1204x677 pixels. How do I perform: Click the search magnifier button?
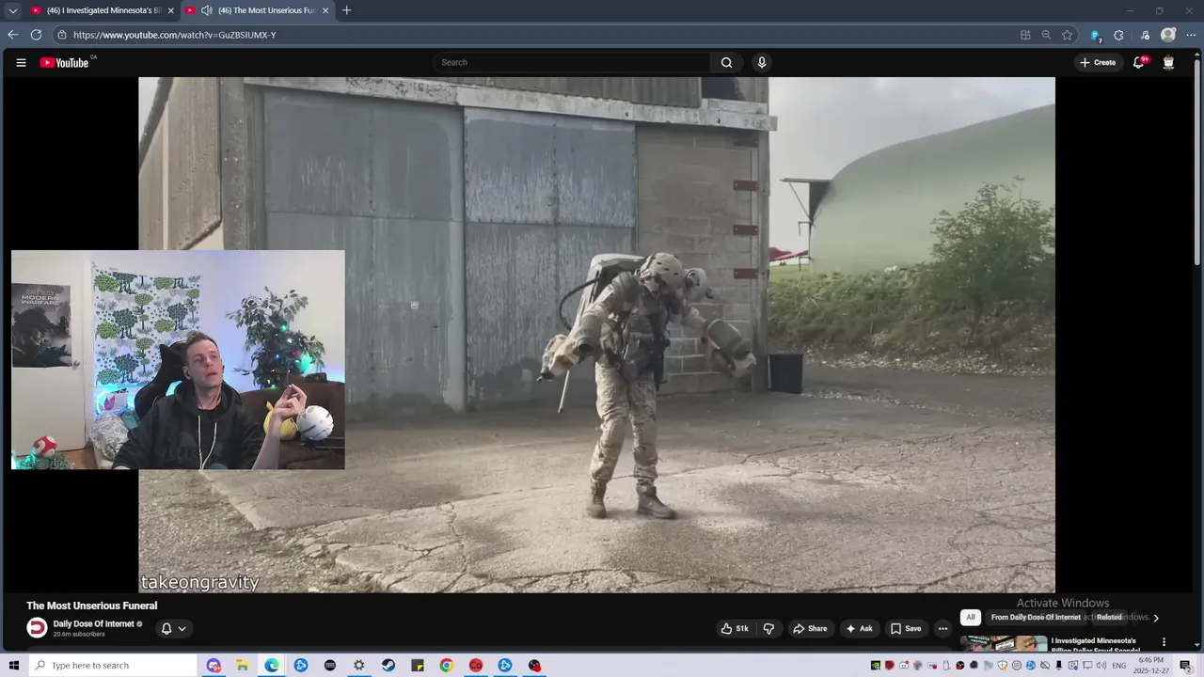click(726, 63)
